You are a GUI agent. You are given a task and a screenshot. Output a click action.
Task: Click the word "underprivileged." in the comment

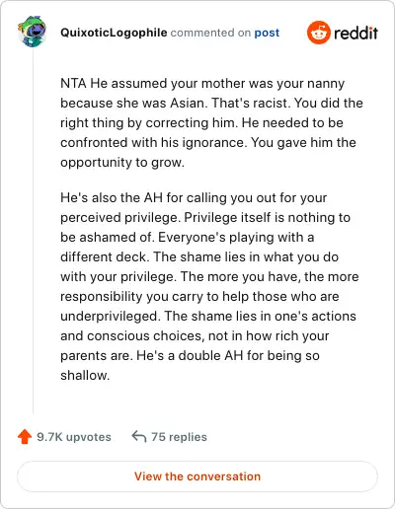pyautogui.click(x=111, y=317)
